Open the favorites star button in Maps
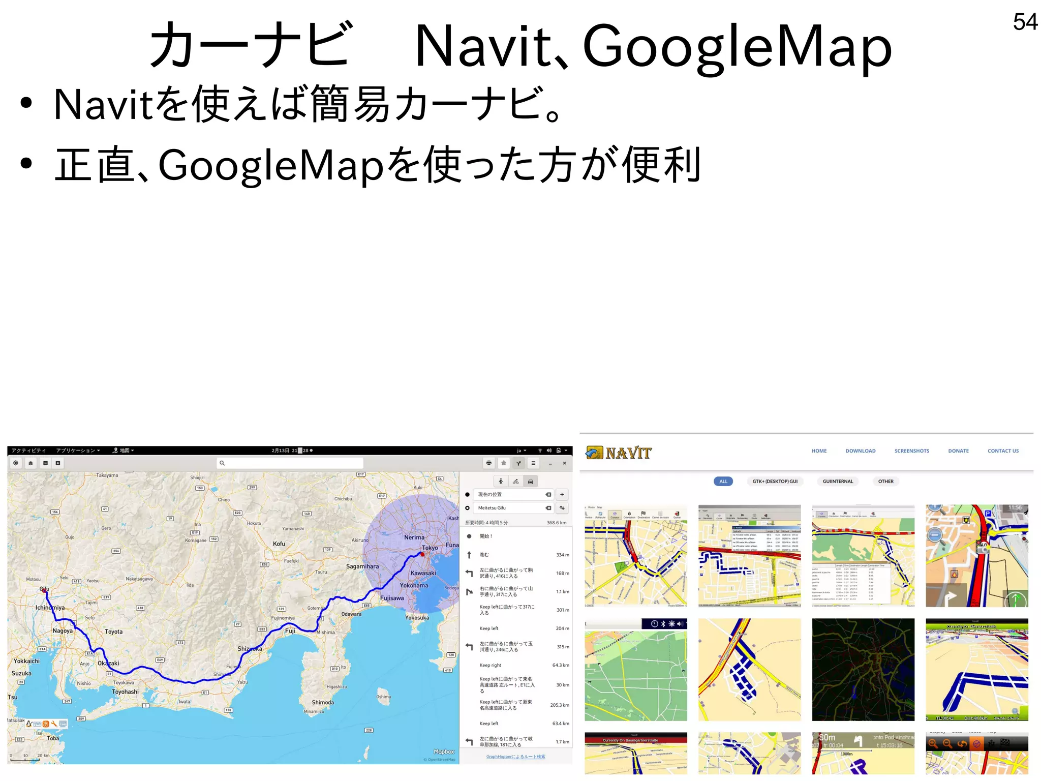Viewport: 1041px width, 781px height. (504, 463)
